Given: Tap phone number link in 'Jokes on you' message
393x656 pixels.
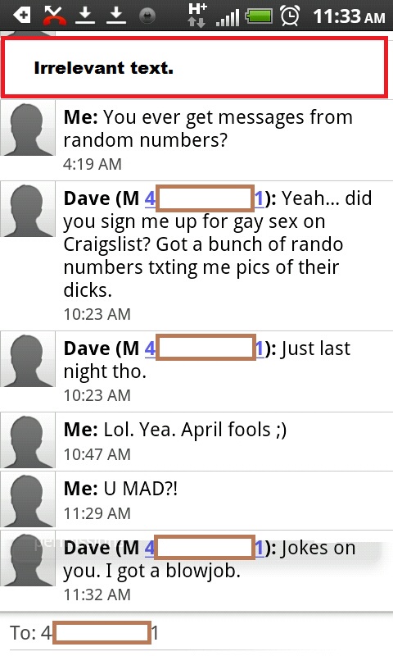Looking at the screenshot, I should point(205,548).
